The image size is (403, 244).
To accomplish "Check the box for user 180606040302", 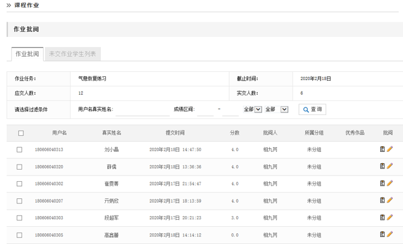I will tap(19, 184).
